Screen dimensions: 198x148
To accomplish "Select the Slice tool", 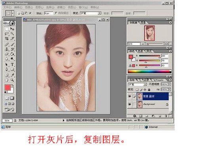I will 12,39.
